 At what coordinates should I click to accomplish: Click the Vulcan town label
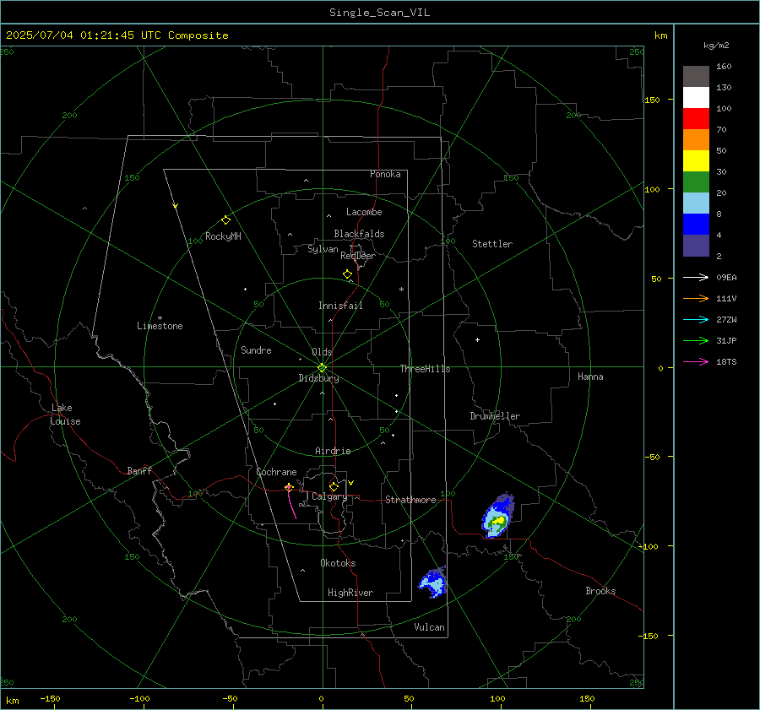(x=429, y=627)
